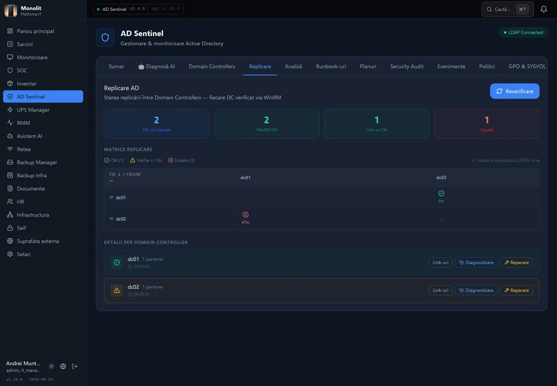
Task: Click OK (1) legend filter
Action: [x=114, y=160]
